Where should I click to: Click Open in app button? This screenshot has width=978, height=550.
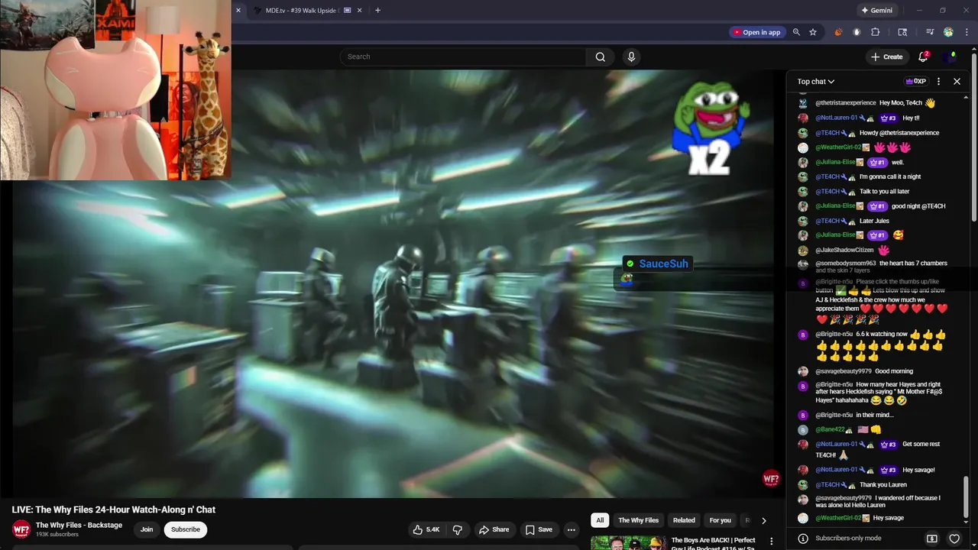tap(756, 32)
